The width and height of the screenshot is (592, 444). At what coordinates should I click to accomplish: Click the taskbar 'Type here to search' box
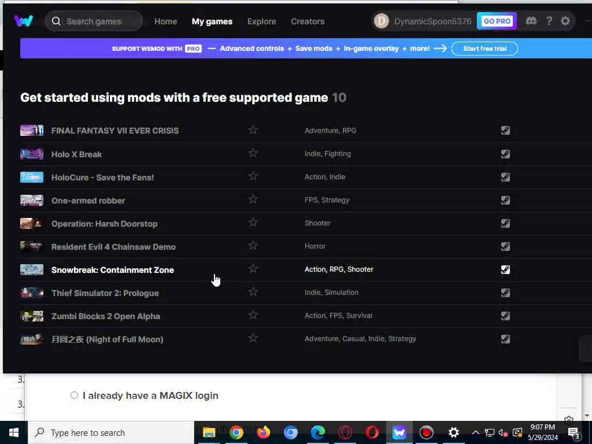(x=111, y=432)
